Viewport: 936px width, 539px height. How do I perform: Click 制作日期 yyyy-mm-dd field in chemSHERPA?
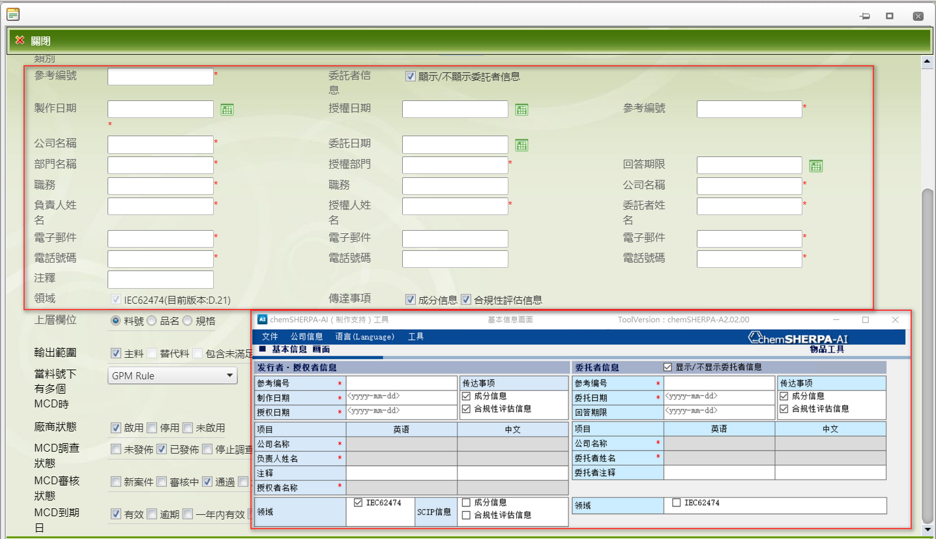(402, 396)
